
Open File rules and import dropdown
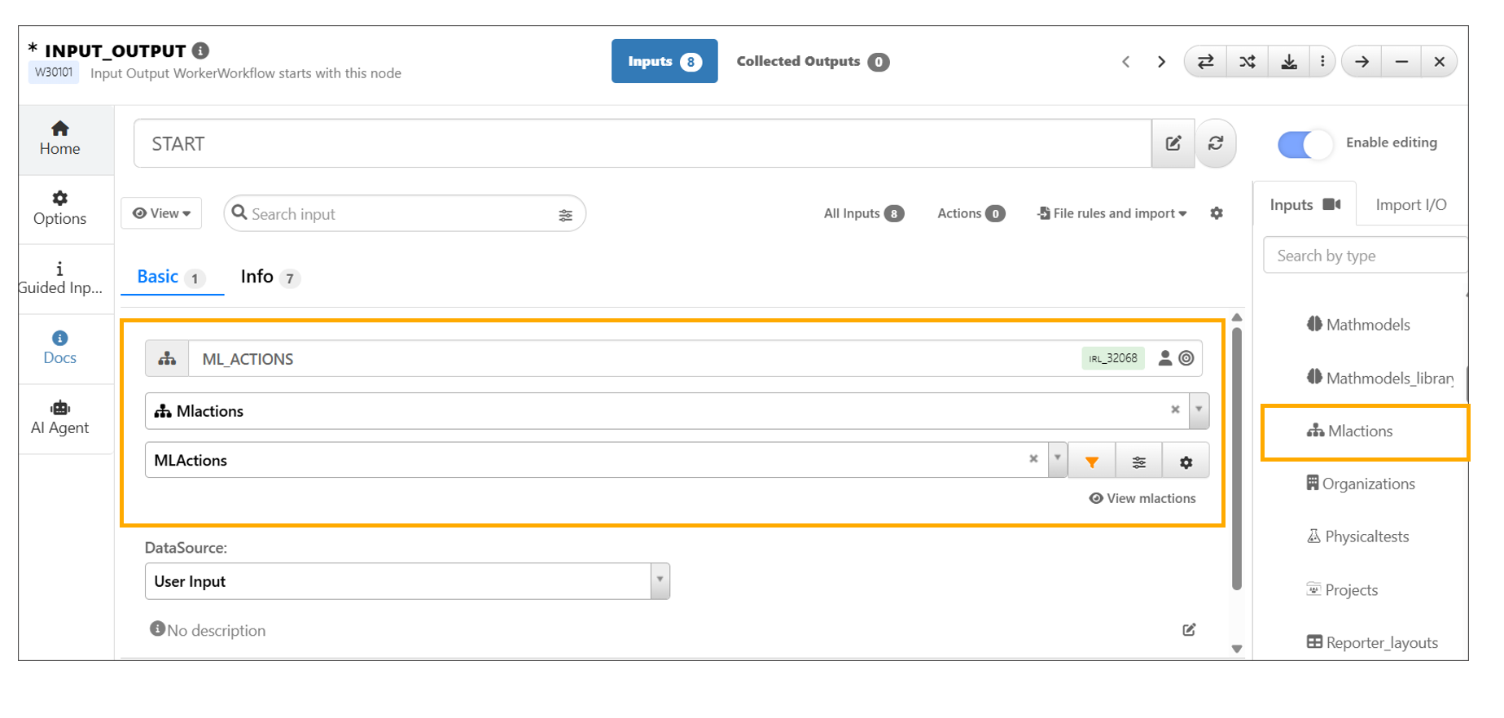point(1112,213)
